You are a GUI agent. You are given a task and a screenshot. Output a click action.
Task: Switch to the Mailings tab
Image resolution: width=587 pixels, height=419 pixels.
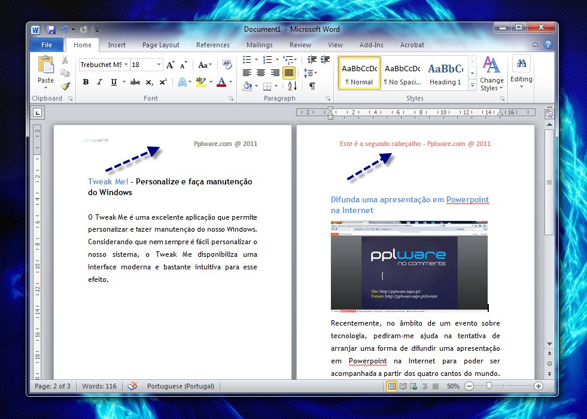coord(260,45)
